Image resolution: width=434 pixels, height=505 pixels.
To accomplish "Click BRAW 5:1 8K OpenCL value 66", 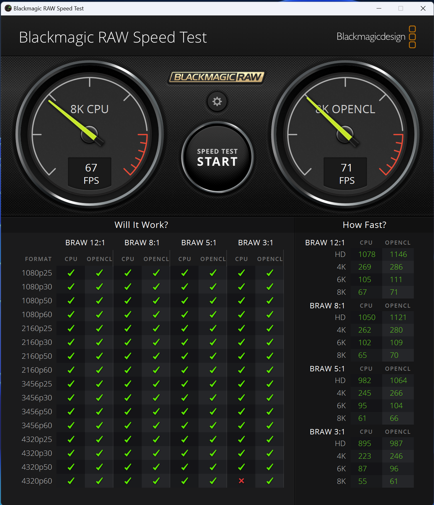I will [x=394, y=418].
